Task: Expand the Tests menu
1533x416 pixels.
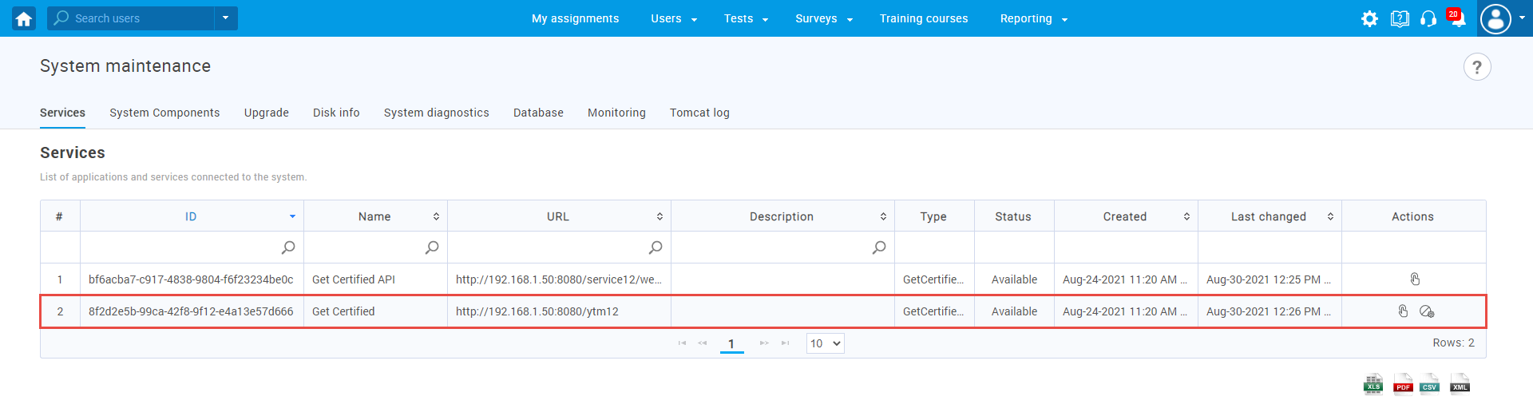Action: [746, 18]
